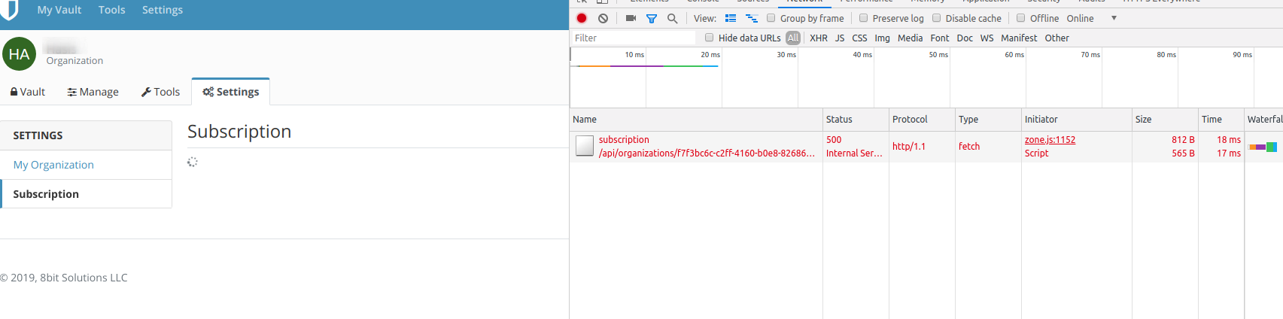This screenshot has width=1283, height=319.
Task: Open zone.js:1152 initiator link
Action: pos(1050,140)
